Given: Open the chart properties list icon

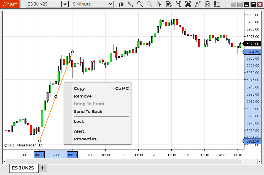Looking at the screenshot, I should coord(217,4).
